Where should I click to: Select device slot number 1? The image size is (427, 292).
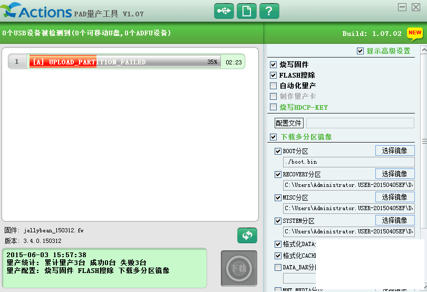pos(17,62)
